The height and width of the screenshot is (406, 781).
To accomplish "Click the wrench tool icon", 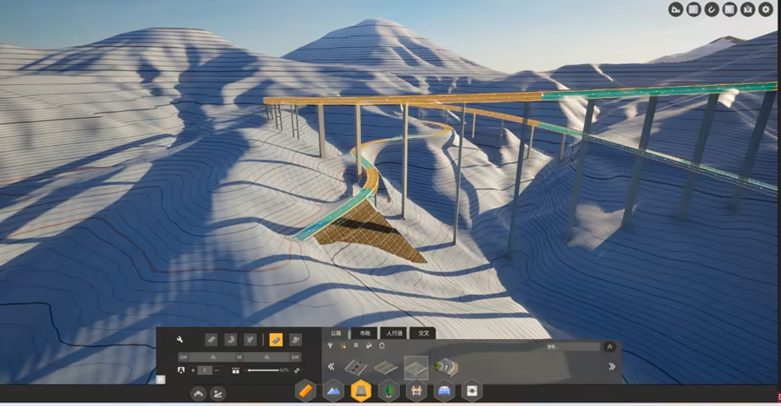I will (179, 339).
